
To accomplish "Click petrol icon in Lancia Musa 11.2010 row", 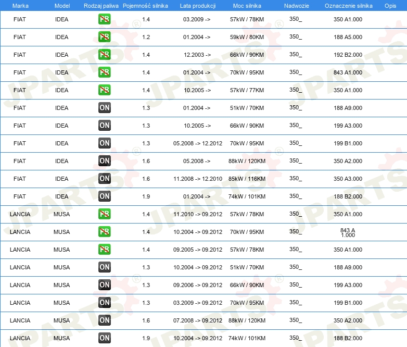I will (104, 214).
